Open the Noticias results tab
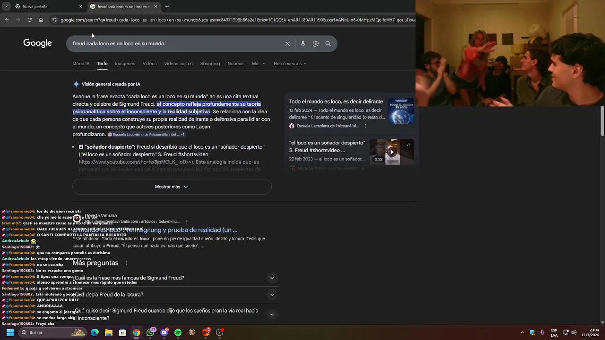The image size is (605, 340). pyautogui.click(x=236, y=64)
